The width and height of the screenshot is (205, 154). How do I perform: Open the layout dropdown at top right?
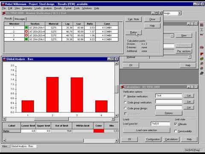tap(180, 13)
